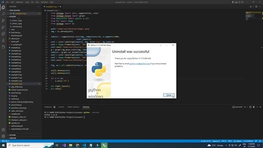The image size is (263, 148).
Task: Toggle the panel layout icon in title bar
Action: tap(236, 2)
